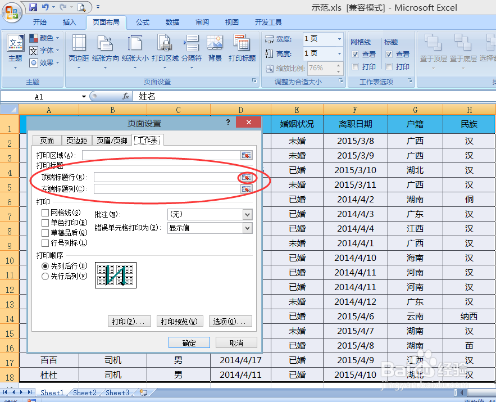496x402 pixels.
Task: Click the 确定 button
Action: tap(189, 343)
